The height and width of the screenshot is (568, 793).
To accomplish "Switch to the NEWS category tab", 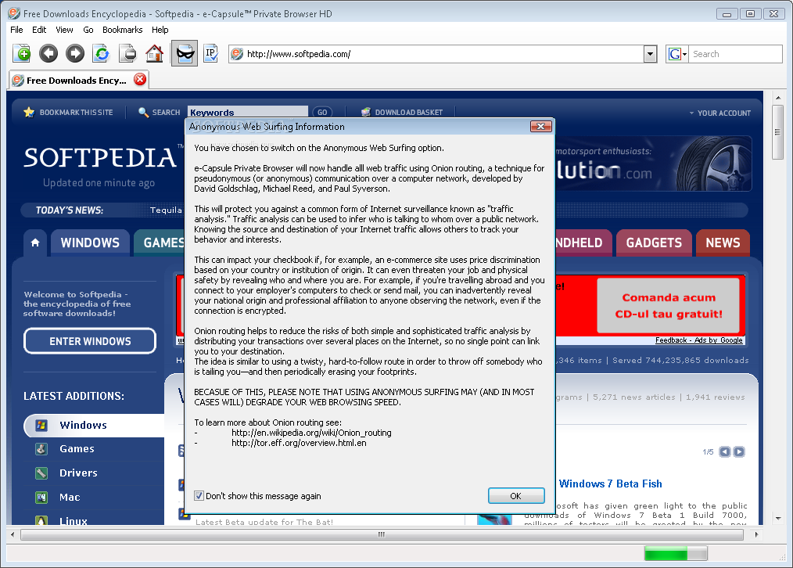I will click(x=723, y=243).
